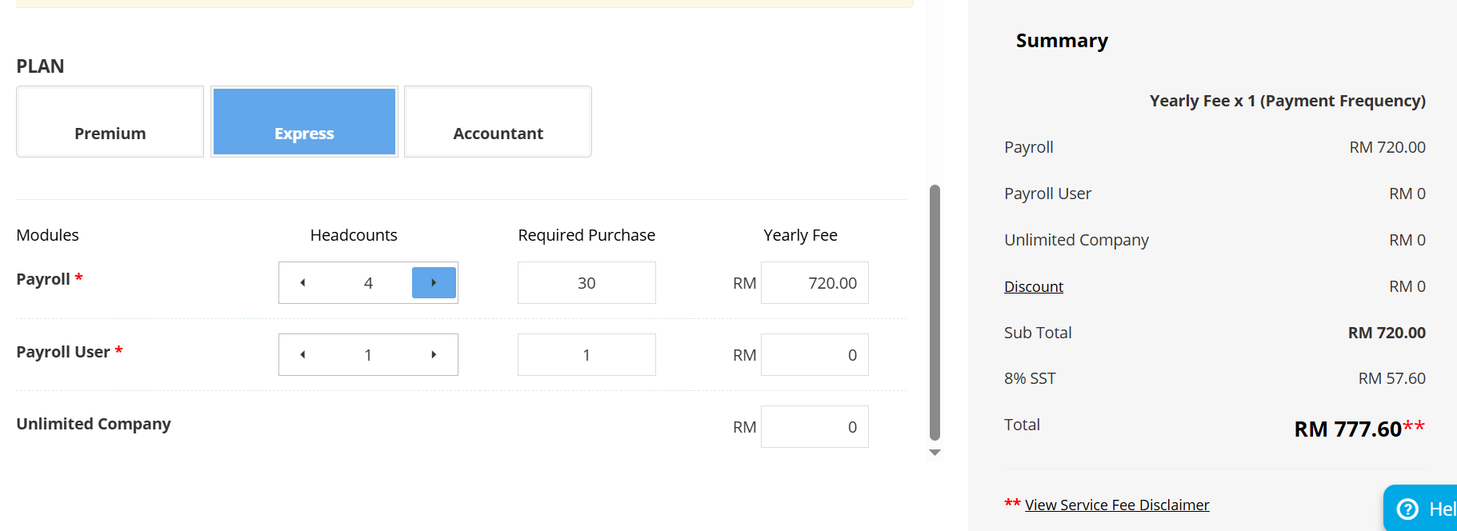Click the Payroll headcount value box

368,283
